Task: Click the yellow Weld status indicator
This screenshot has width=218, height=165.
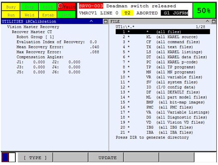Action: pyautogui.click(x=30, y=15)
